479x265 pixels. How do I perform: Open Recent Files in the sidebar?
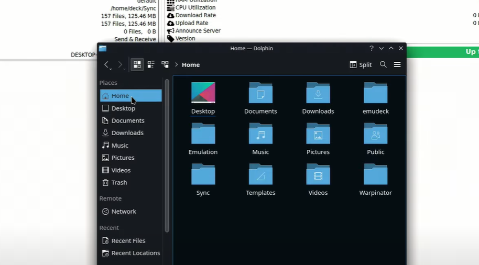(x=130, y=240)
